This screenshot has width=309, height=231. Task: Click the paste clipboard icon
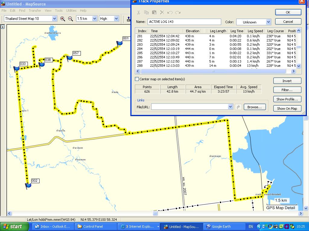(154, 13)
